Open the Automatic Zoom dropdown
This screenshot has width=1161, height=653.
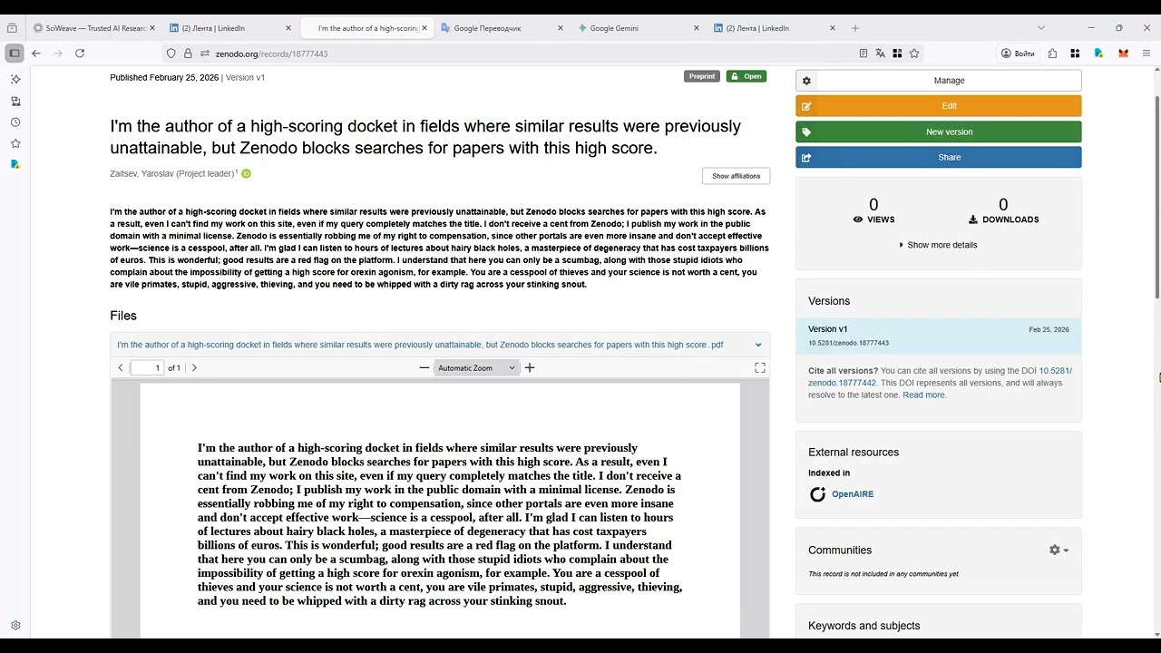476,367
